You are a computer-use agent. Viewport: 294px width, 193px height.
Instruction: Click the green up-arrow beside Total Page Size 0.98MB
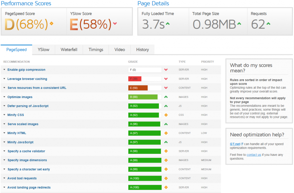[x=239, y=24]
